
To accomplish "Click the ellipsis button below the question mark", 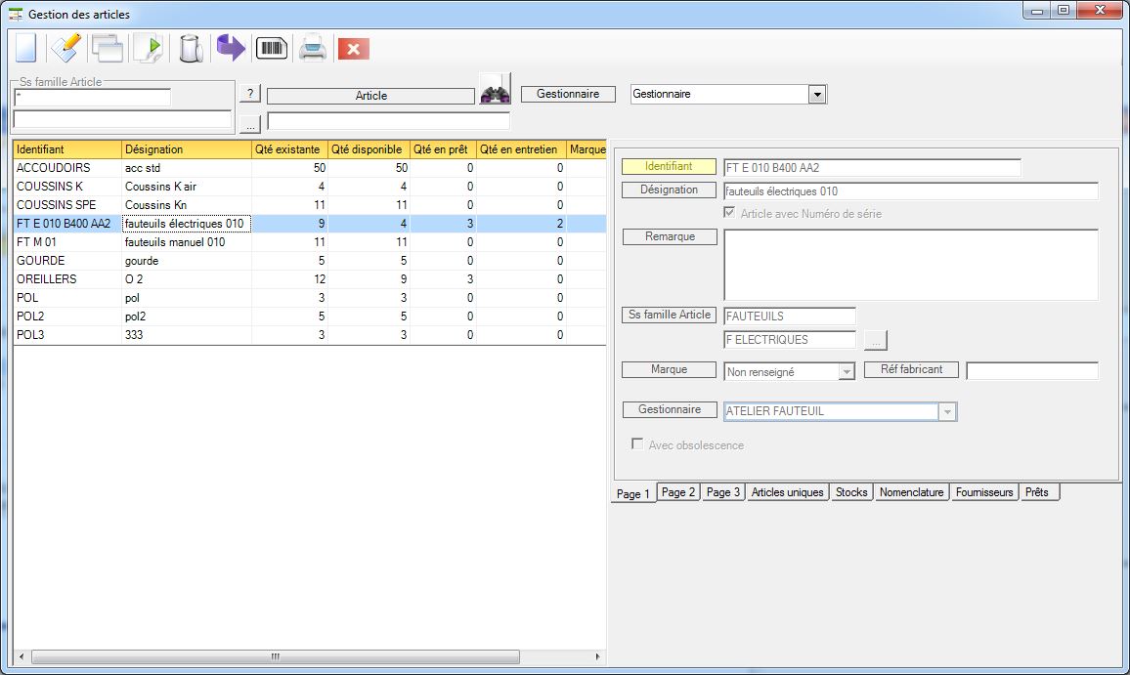I will (x=249, y=125).
